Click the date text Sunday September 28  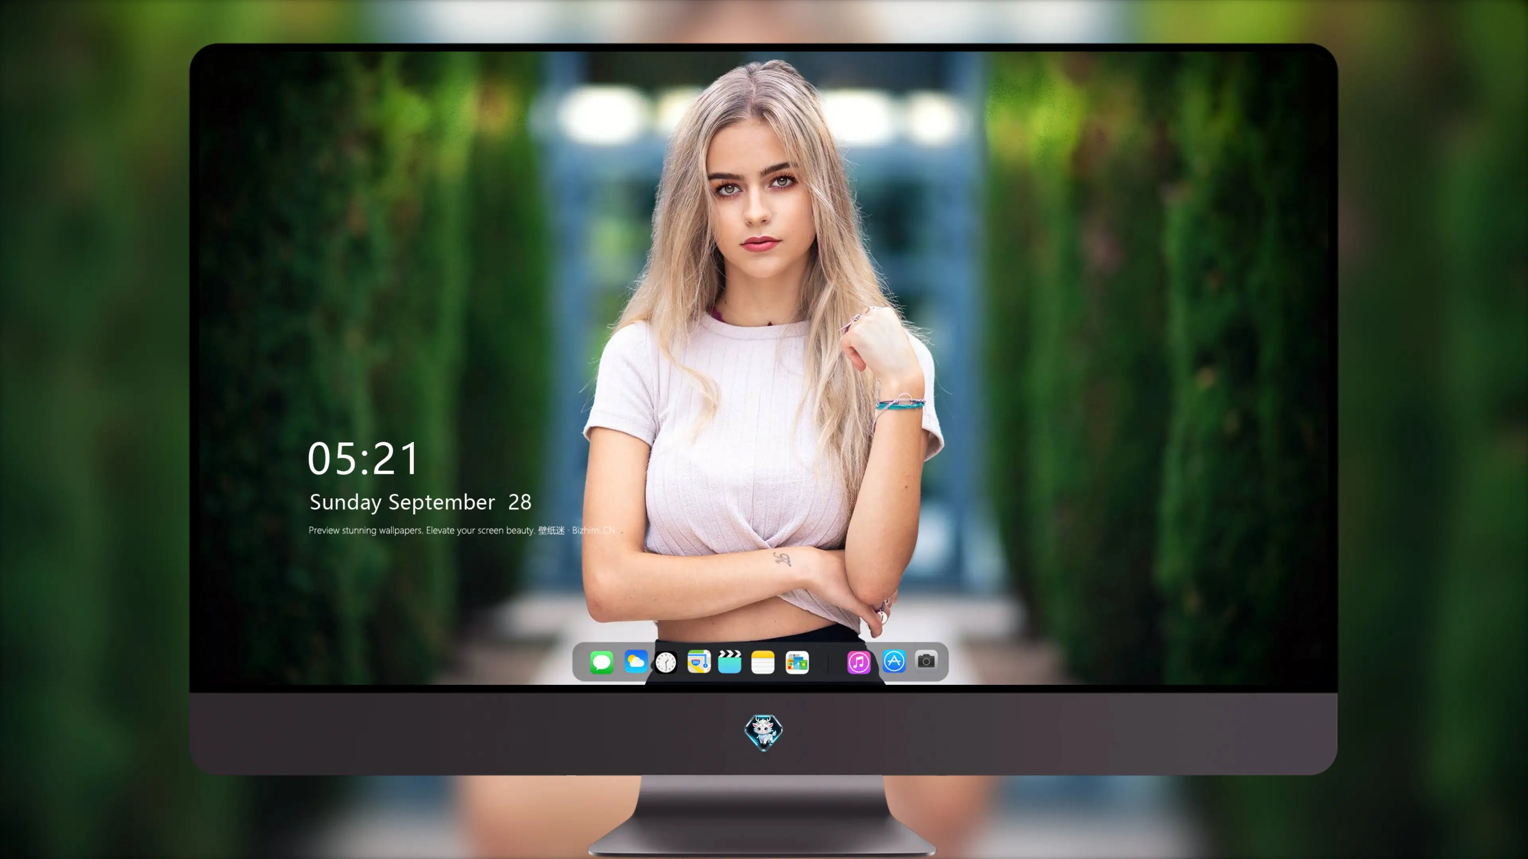[x=421, y=502]
